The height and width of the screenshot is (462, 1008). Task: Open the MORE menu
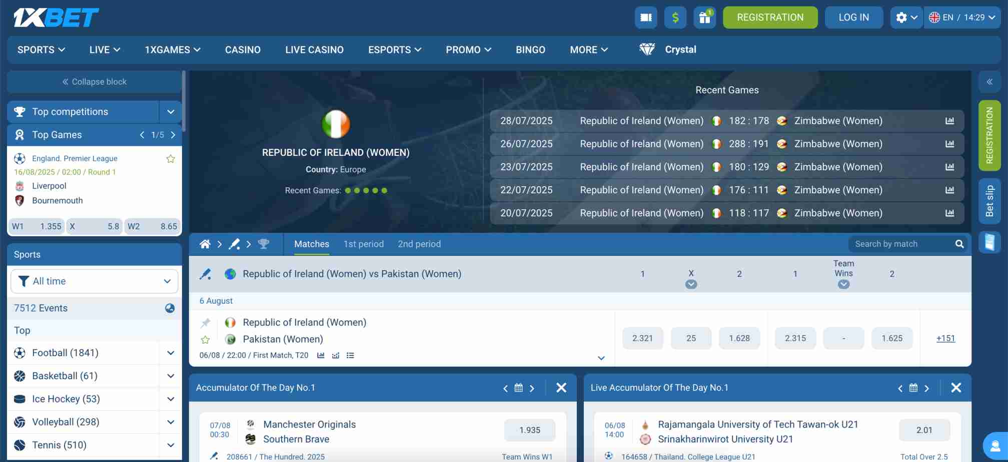tap(589, 50)
